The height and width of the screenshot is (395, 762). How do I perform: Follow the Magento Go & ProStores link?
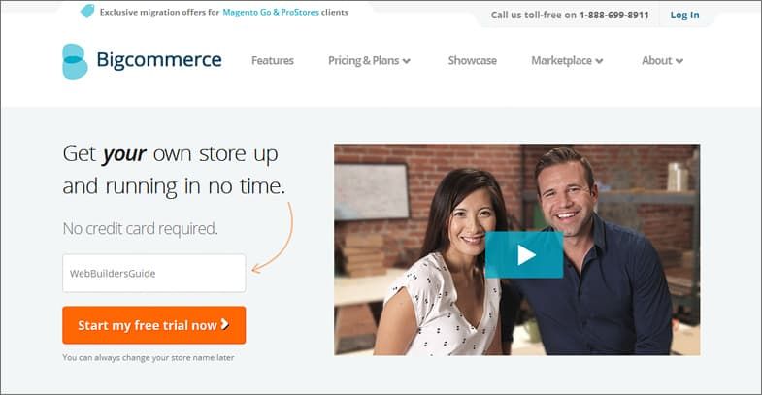coord(271,13)
